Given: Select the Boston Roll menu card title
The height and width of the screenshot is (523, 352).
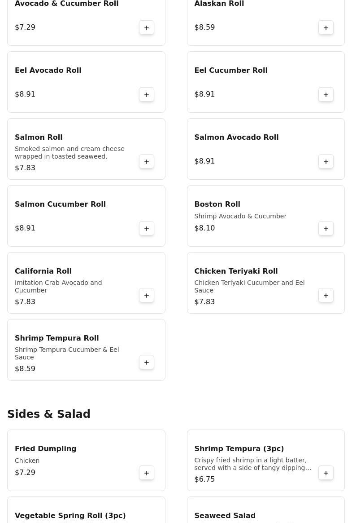Looking at the screenshot, I should pyautogui.click(x=217, y=204).
